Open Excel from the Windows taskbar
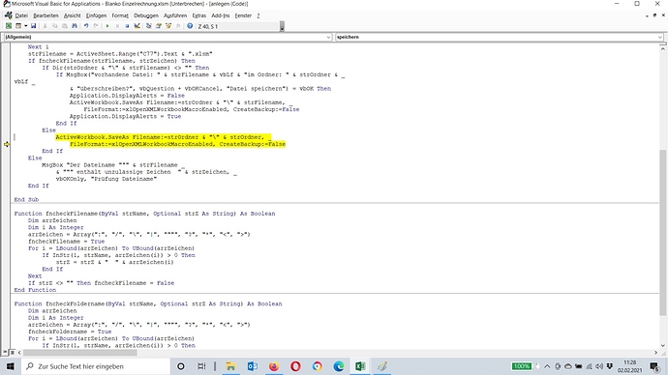This screenshot has width=668, height=375. tap(360, 366)
